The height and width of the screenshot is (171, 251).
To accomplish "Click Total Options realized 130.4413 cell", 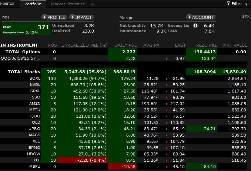I will coord(201,52).
